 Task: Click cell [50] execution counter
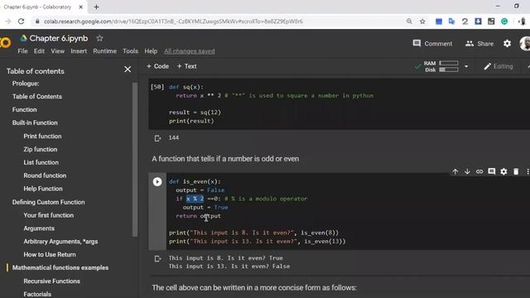click(x=157, y=87)
